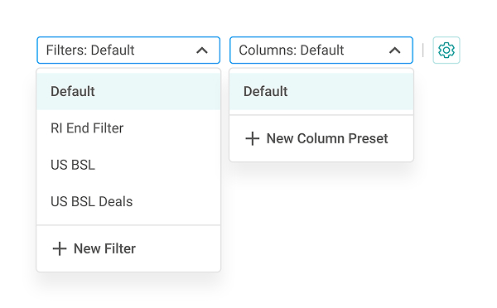Select Default in the Columns list
This screenshot has height=308, width=497.
point(321,91)
